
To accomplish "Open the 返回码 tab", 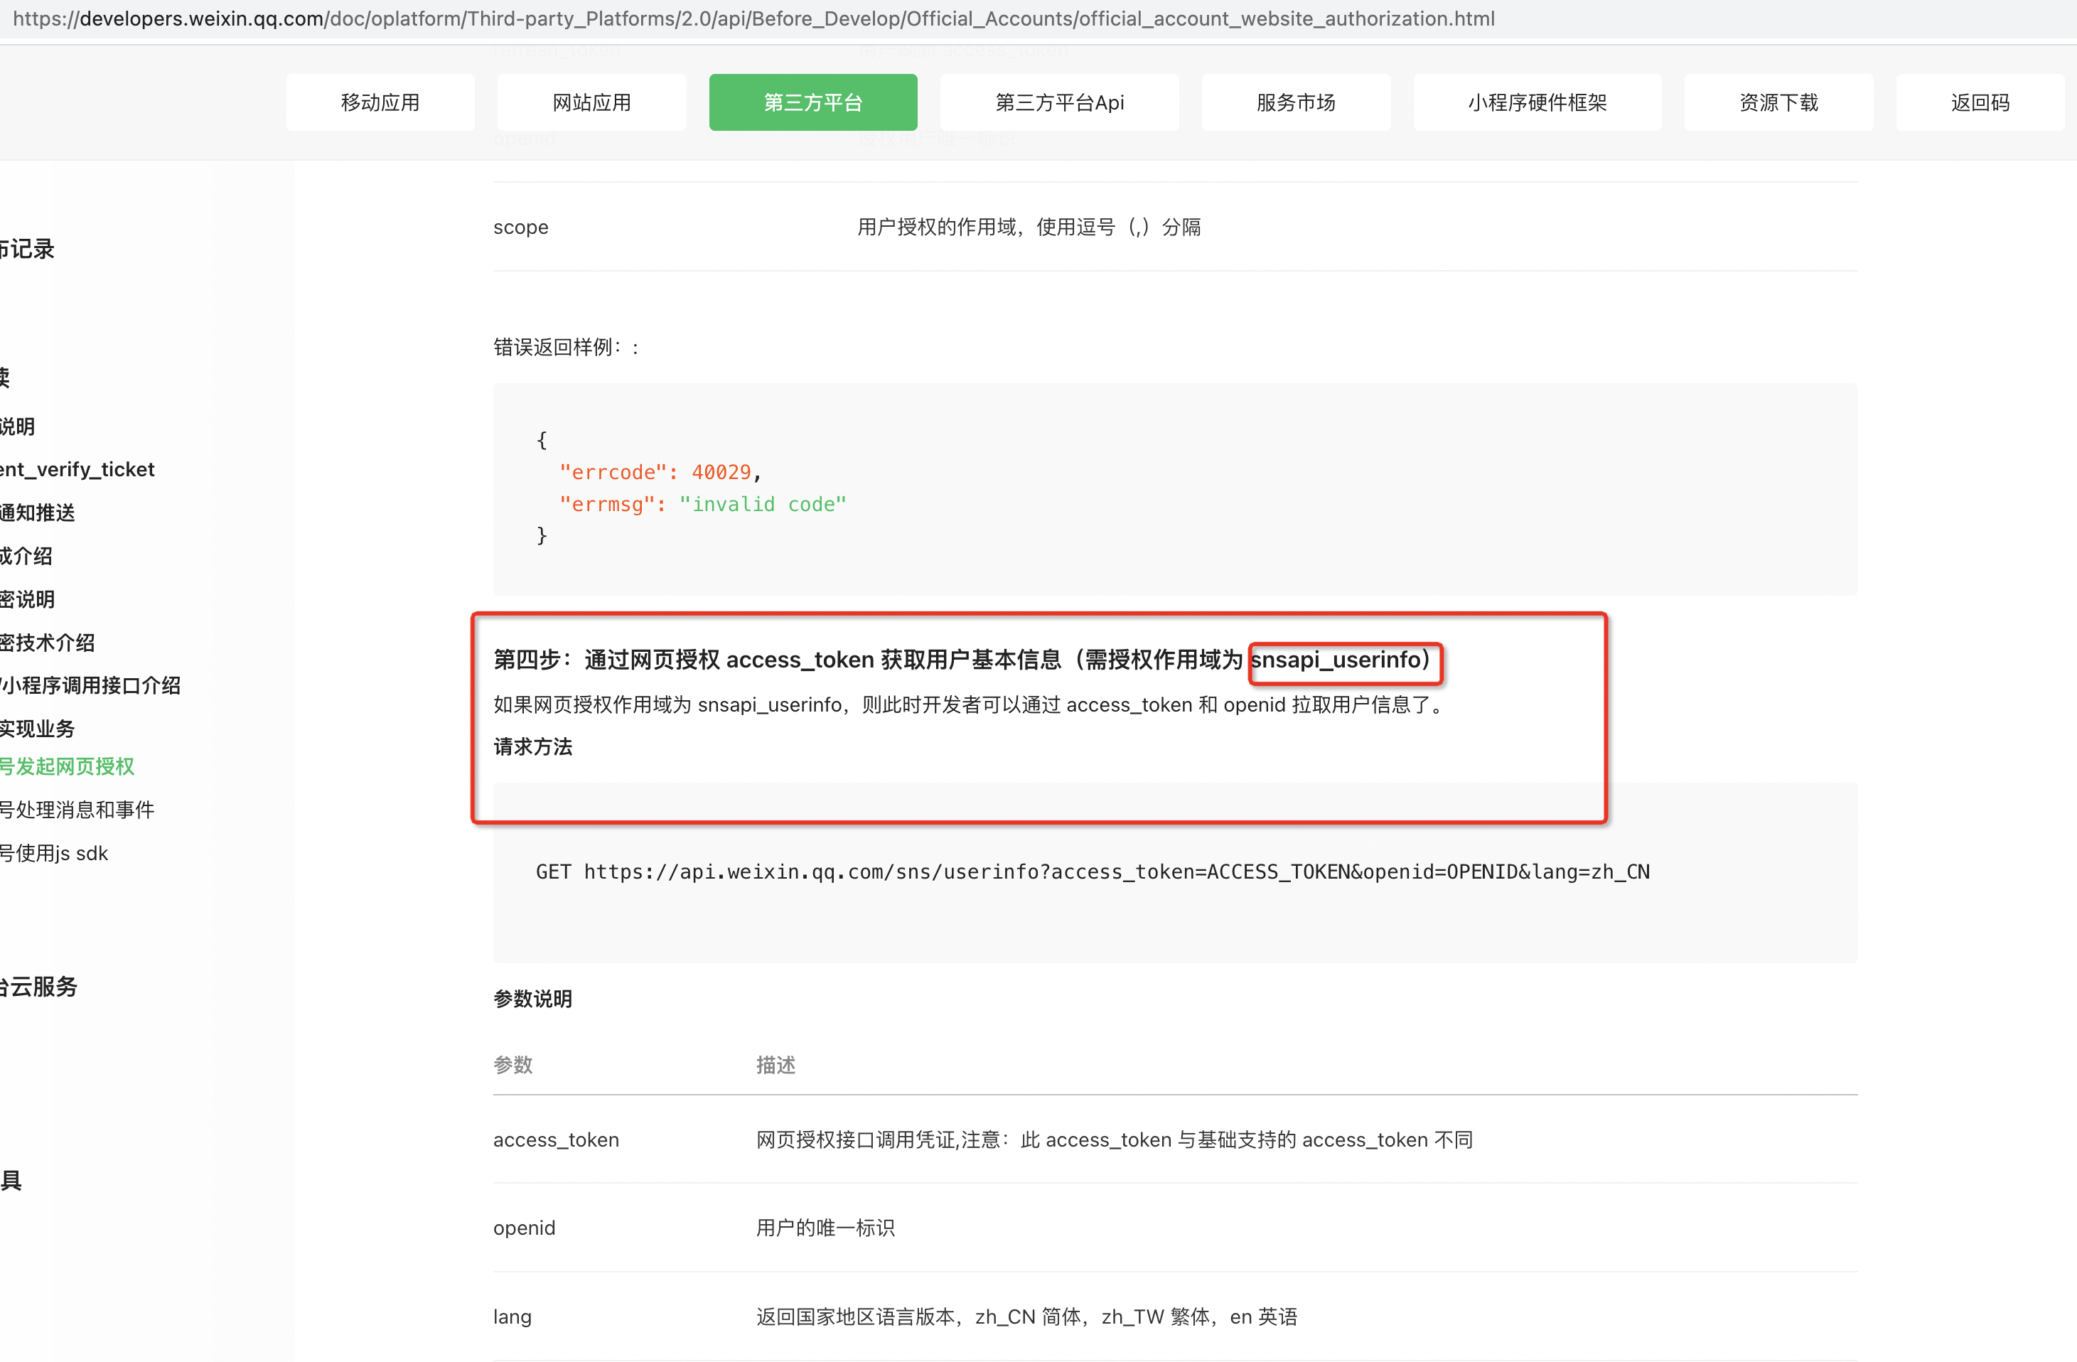I will 1979,102.
